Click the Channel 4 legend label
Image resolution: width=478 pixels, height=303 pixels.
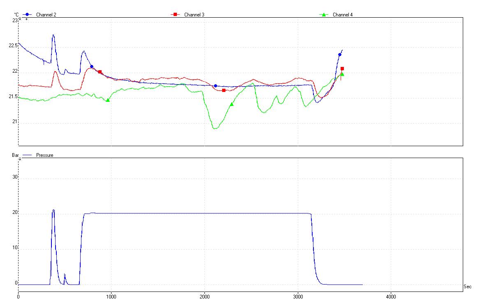pyautogui.click(x=343, y=15)
